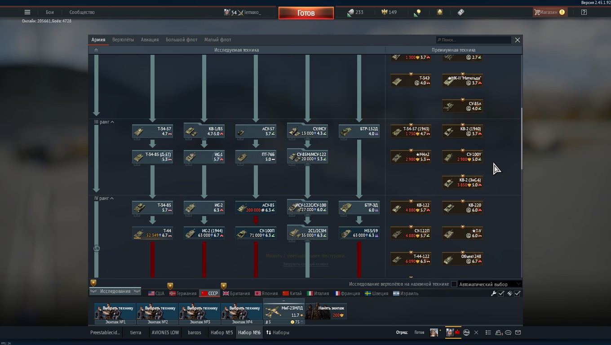
Task: Select the БТР-152Д vehicle card
Action: tap(359, 131)
